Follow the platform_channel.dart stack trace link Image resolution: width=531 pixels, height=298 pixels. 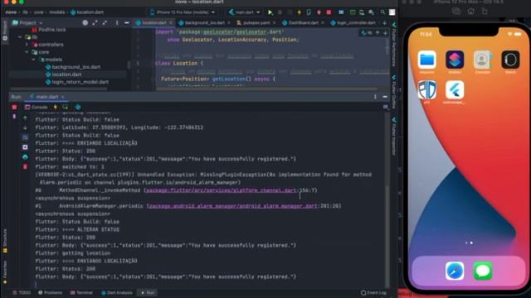[x=222, y=190]
